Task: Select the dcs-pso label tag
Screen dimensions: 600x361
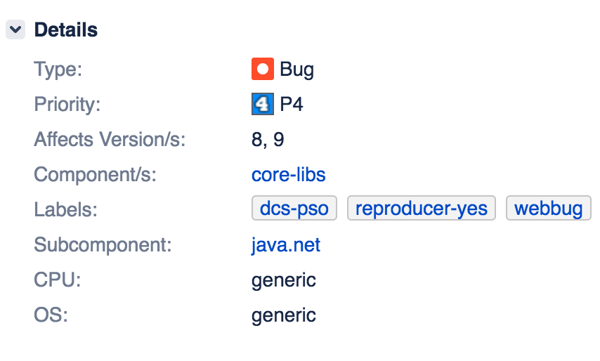Action: (x=294, y=209)
